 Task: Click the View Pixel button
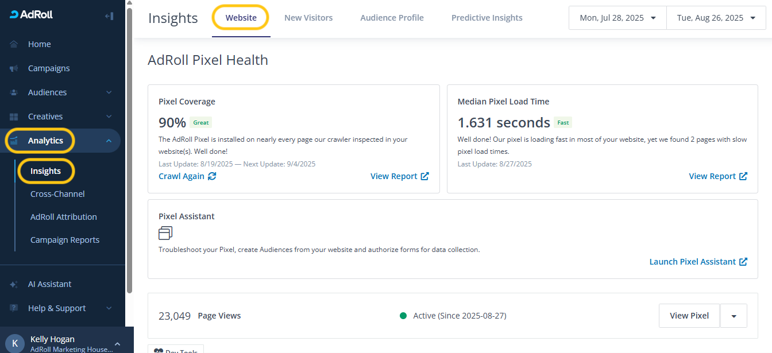click(689, 316)
